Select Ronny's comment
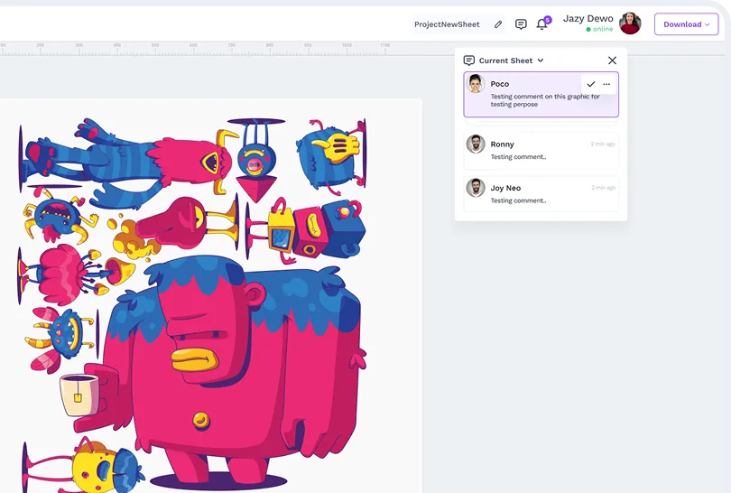Viewport: 731px width, 493px height. (541, 150)
